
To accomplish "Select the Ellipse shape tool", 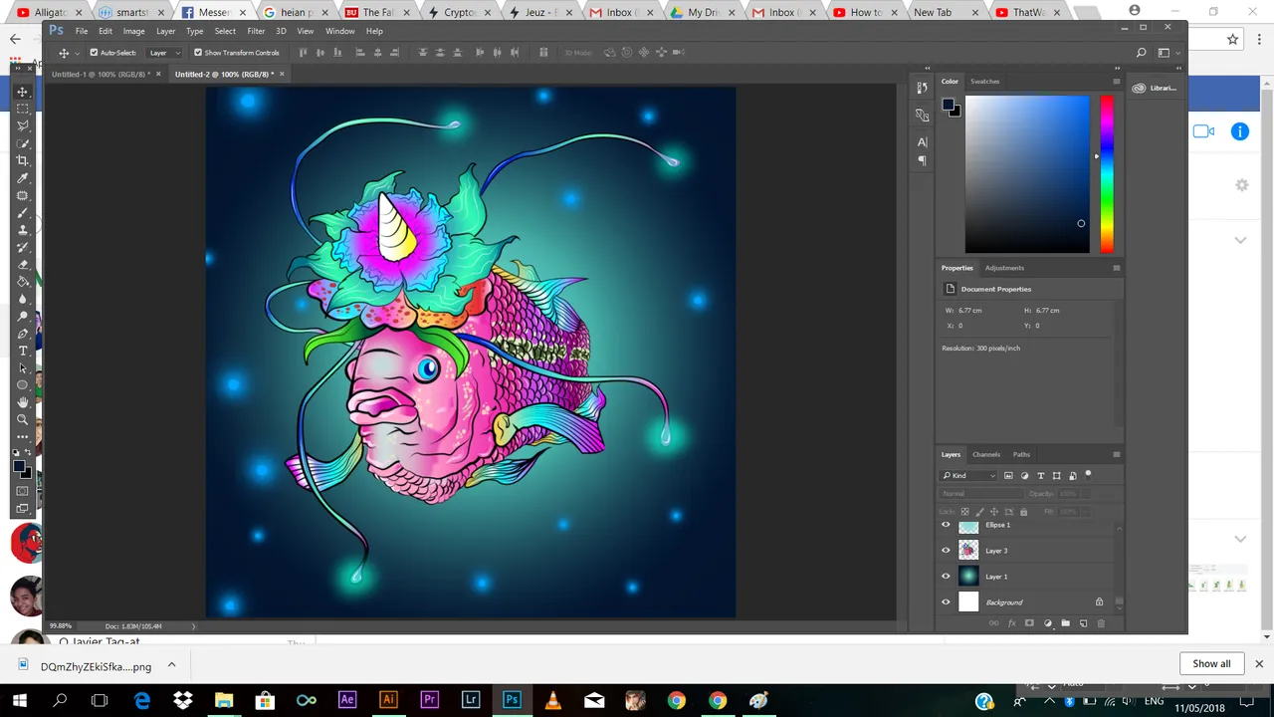I will pos(22,385).
